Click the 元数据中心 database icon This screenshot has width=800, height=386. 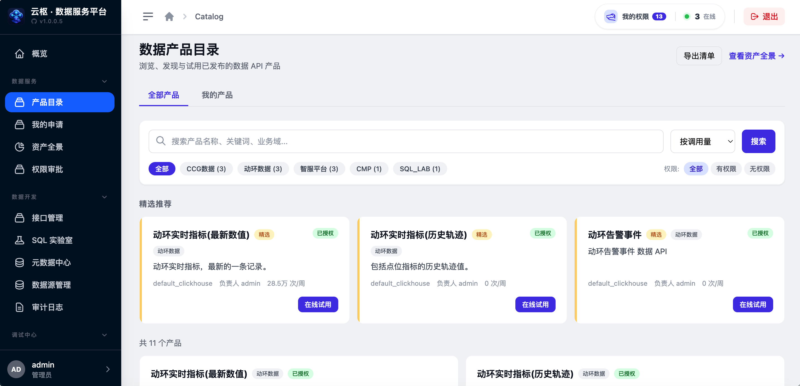20,262
